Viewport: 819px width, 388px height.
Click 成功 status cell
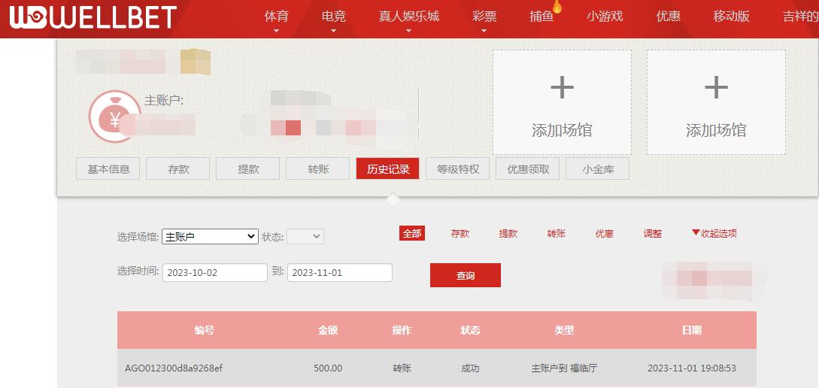point(470,368)
